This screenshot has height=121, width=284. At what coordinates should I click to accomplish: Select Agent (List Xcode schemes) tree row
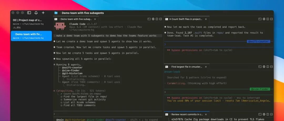click(x=91, y=76)
